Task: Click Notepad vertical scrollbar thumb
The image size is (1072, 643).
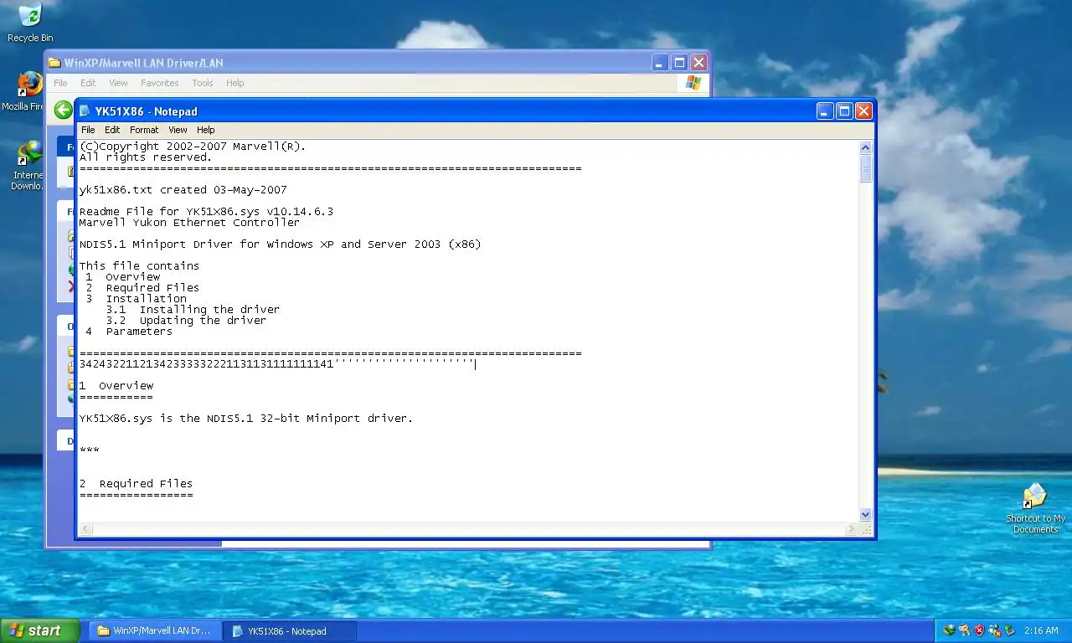Action: tap(866, 168)
